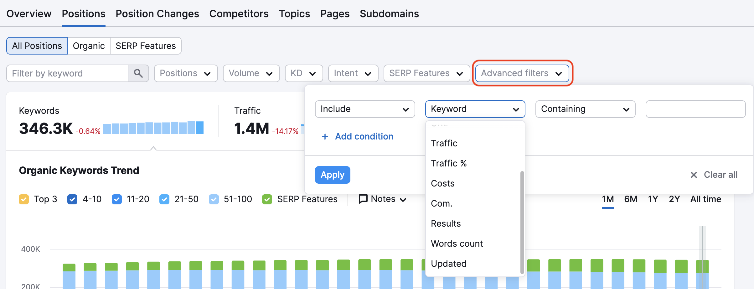Open Notes using the comment bubble icon
This screenshot has height=289, width=754.
pos(363,199)
